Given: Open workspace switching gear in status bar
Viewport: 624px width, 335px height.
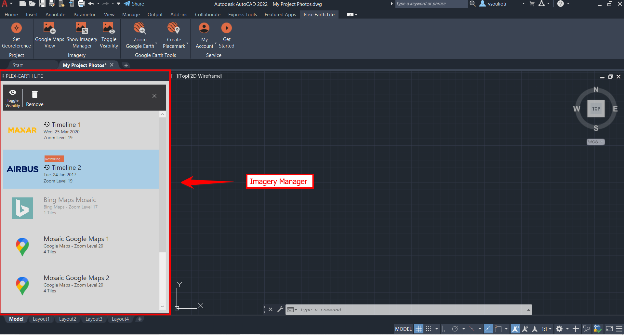Looking at the screenshot, I should pos(559,329).
